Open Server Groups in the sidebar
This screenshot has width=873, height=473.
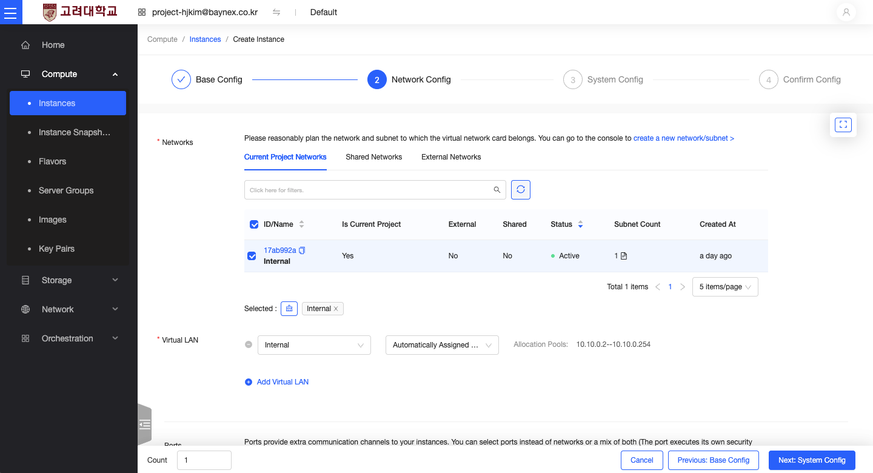click(68, 190)
